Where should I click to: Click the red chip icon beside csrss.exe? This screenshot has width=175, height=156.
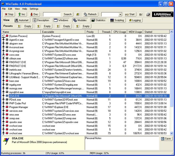(7, 55)
